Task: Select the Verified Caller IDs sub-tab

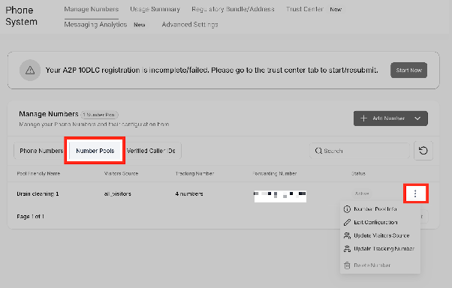Action: click(x=151, y=151)
